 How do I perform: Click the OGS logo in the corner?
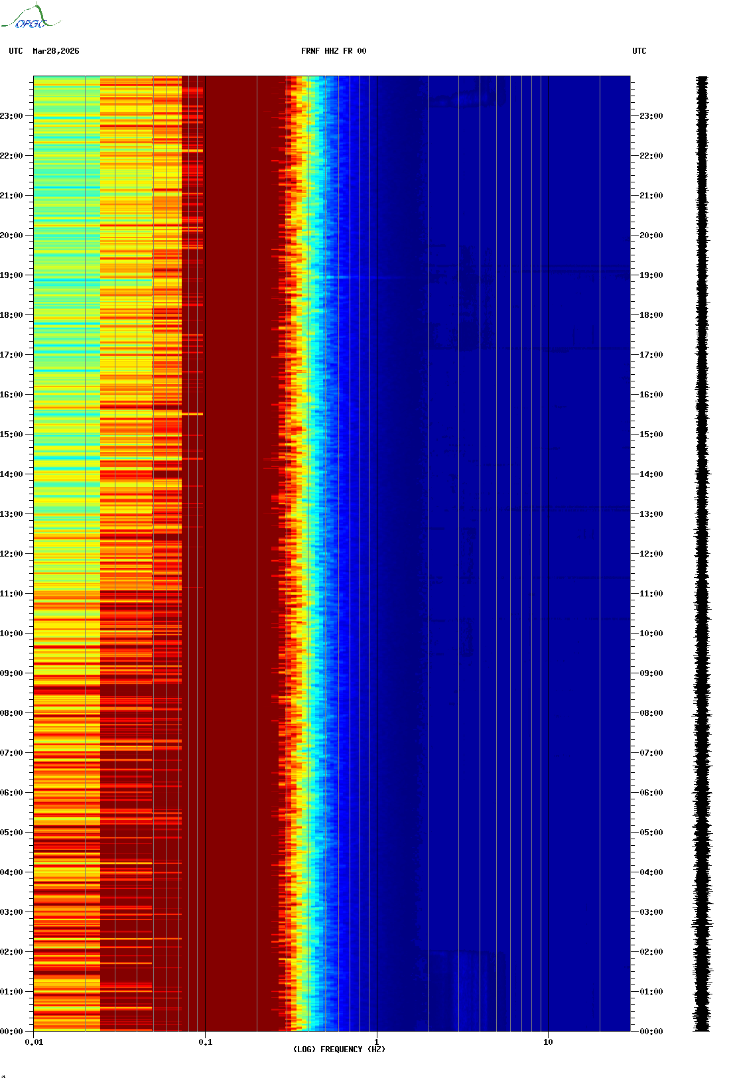pyautogui.click(x=30, y=17)
